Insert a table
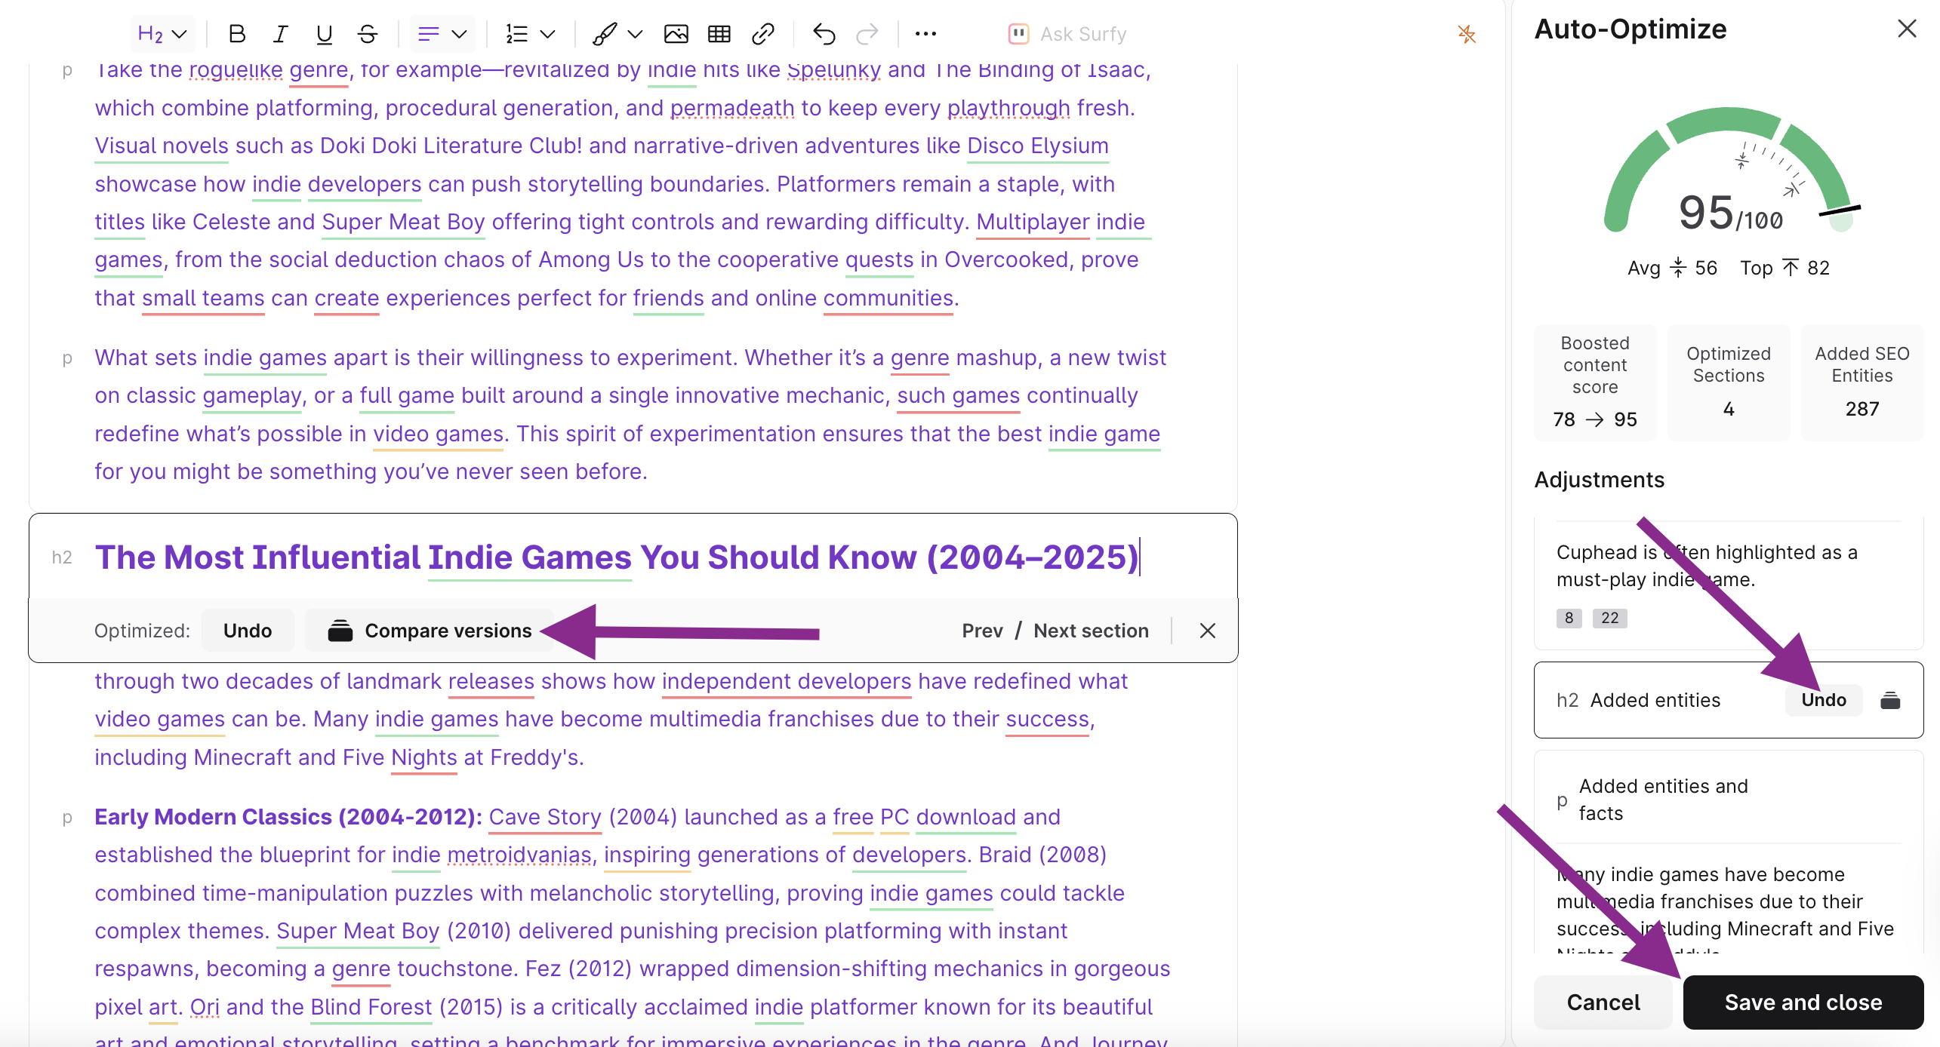The height and width of the screenshot is (1047, 1940). [x=719, y=34]
